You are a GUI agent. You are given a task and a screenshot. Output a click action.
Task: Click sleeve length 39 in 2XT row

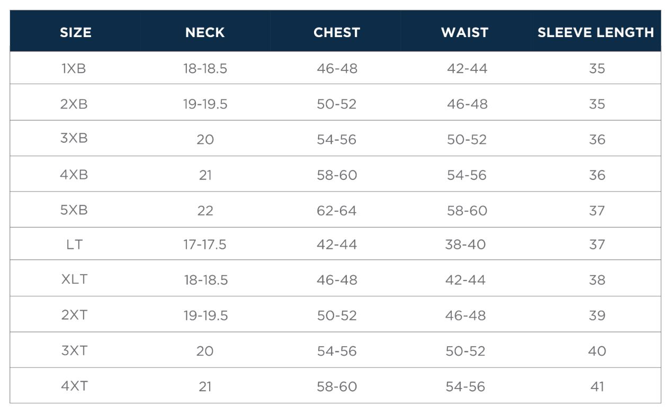[x=597, y=315]
